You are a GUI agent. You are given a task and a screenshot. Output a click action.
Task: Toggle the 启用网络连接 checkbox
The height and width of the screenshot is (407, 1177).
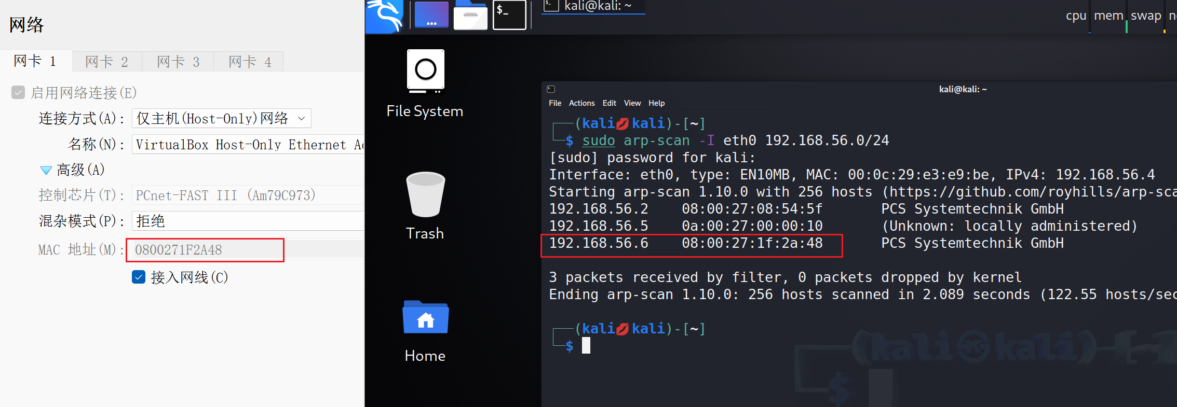[18, 93]
